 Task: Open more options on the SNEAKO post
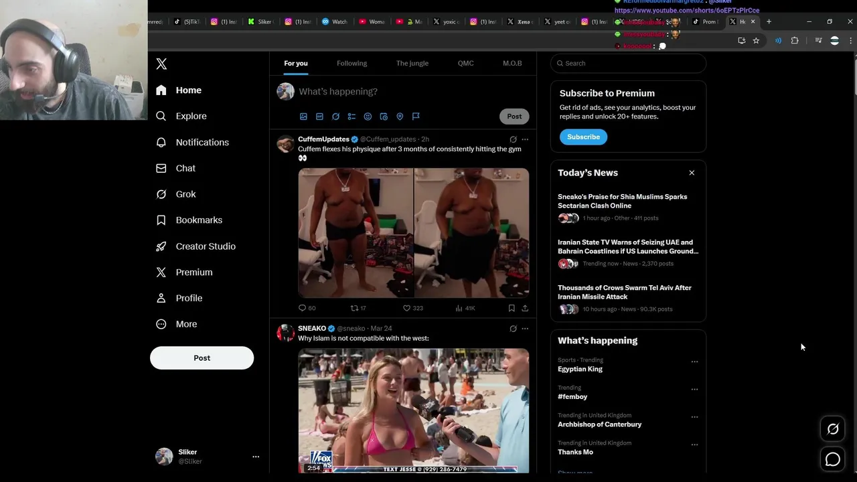(x=525, y=329)
